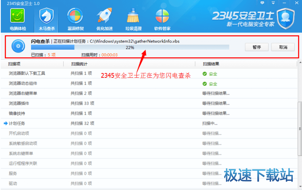The width and height of the screenshot is (302, 190).
Task: Open the 漏洞修复 module
Action: [x=75, y=19]
